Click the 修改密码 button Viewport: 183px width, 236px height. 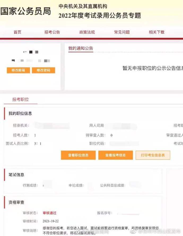[x=43, y=70]
